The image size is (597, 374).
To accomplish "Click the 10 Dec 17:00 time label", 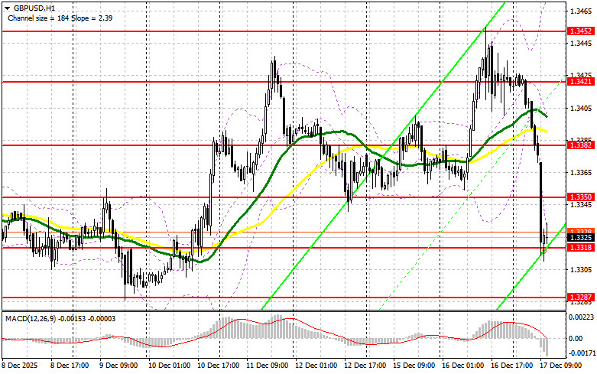I will 218,366.
